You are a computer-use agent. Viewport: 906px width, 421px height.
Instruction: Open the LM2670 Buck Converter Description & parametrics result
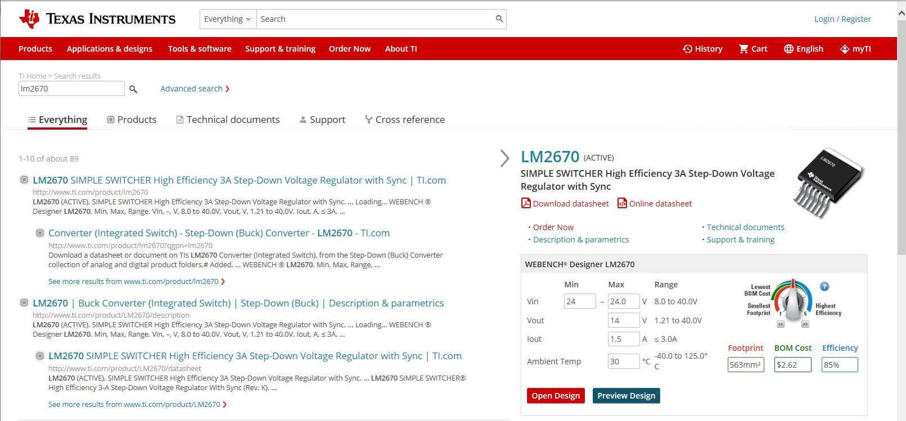click(238, 303)
